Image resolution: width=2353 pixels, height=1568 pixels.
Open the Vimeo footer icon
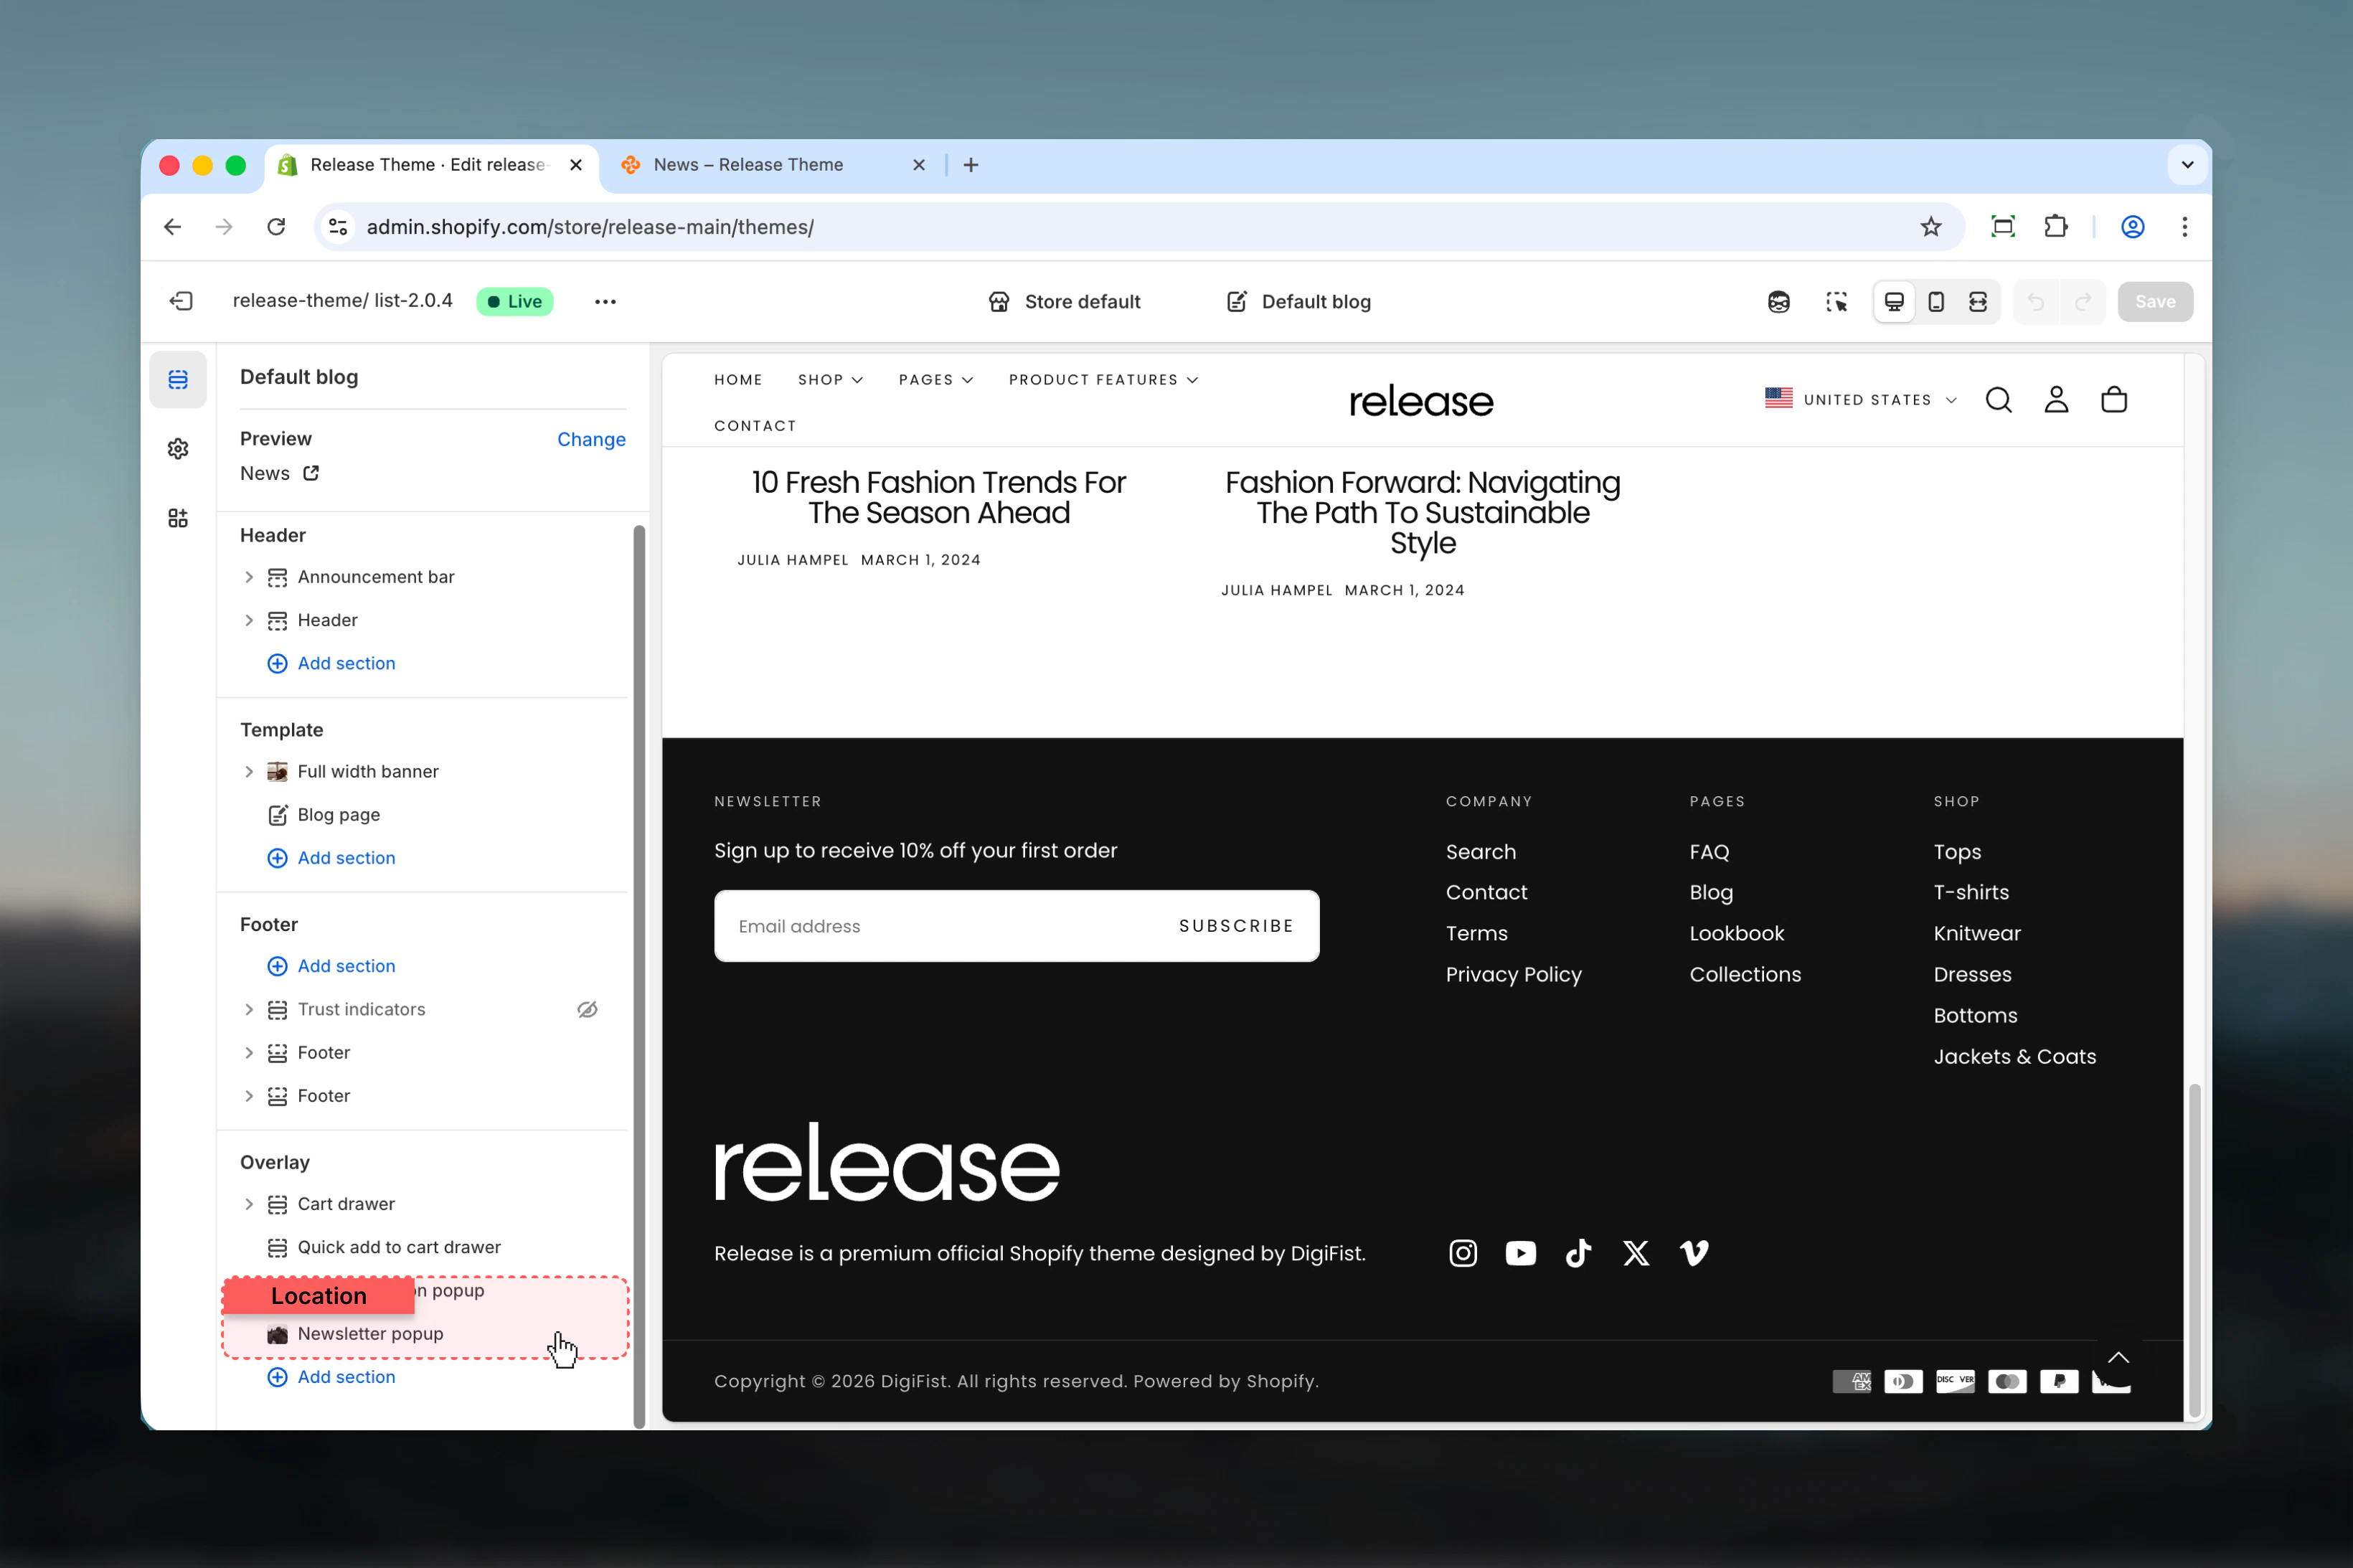pos(1694,1253)
